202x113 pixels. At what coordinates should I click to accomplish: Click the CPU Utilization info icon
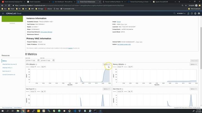[36, 64]
